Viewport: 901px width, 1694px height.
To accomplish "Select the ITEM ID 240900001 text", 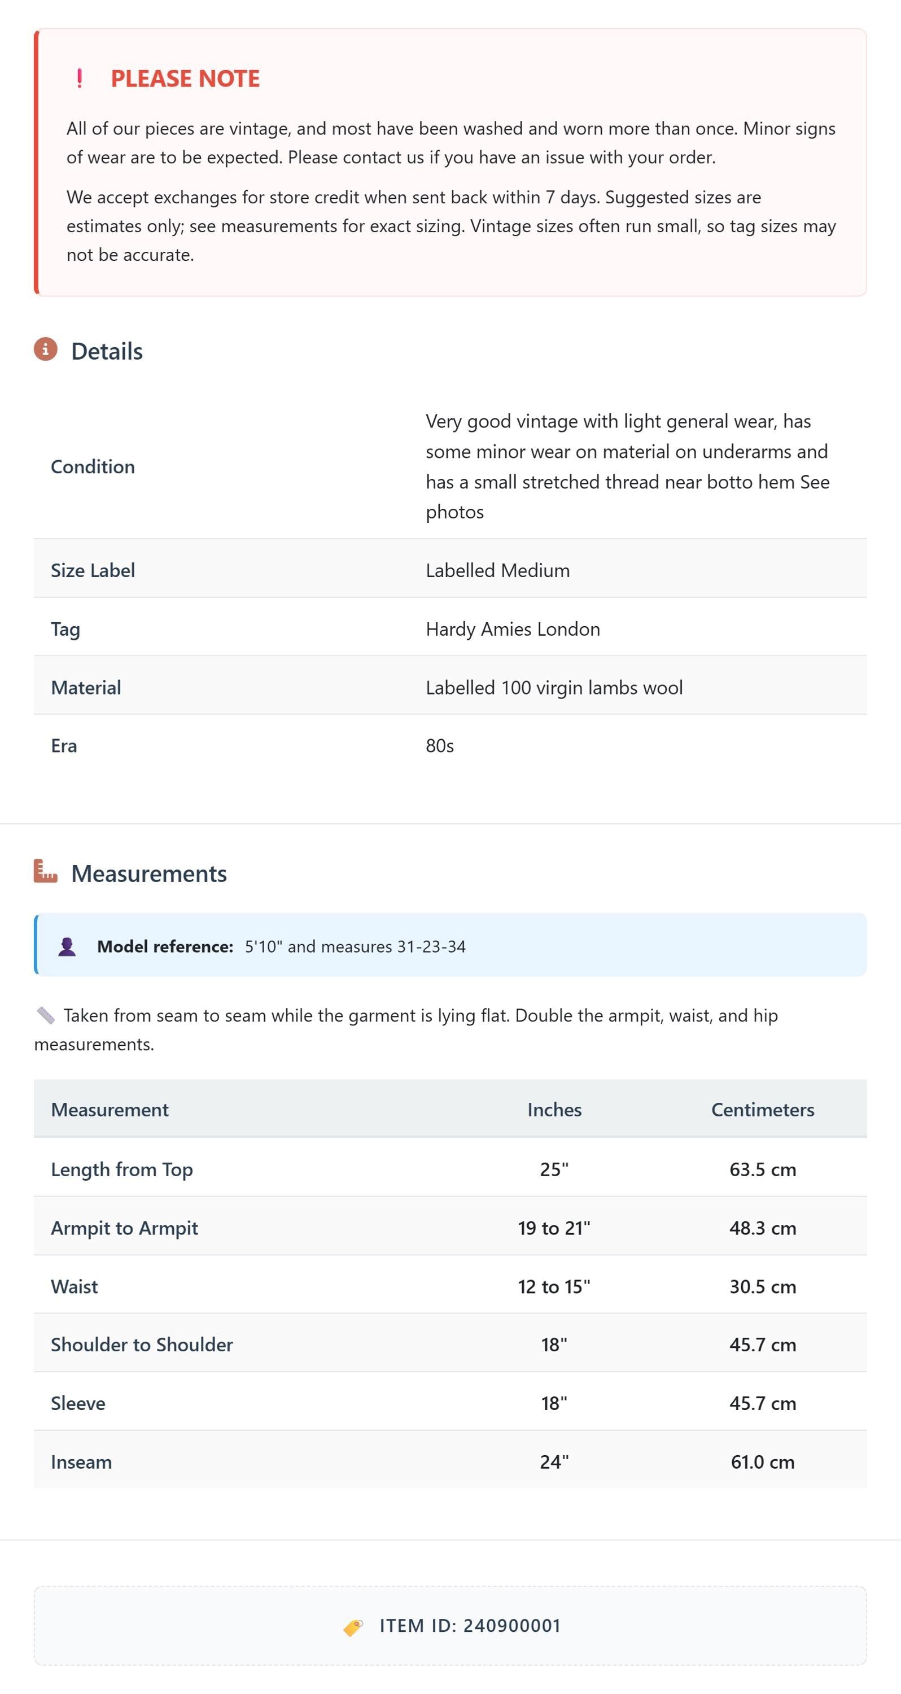I will 470,1626.
